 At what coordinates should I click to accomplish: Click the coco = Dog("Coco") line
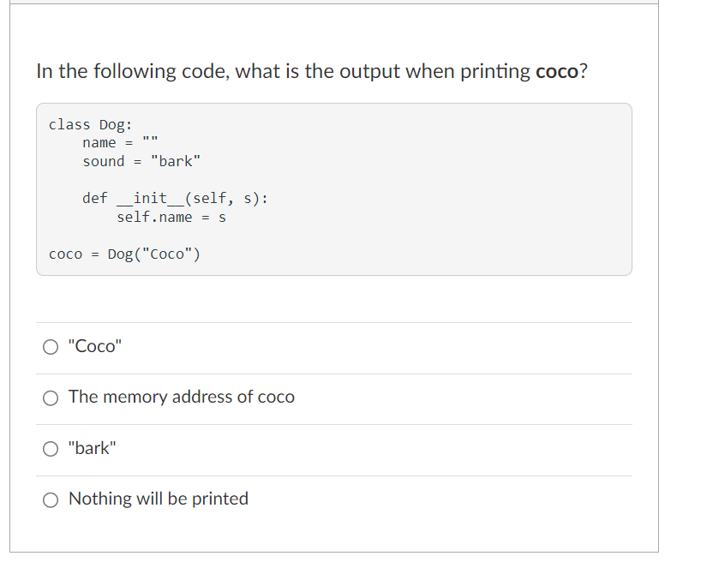[123, 254]
